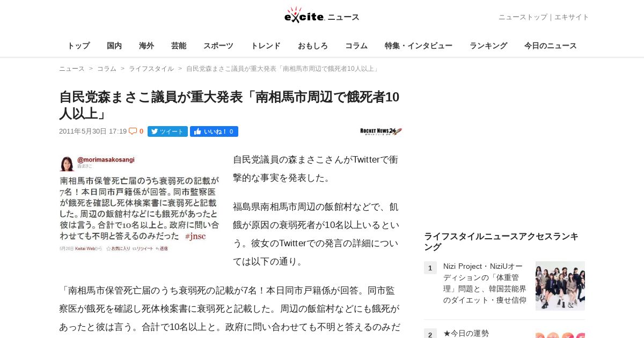Click the rank number 2 badge

point(430,334)
